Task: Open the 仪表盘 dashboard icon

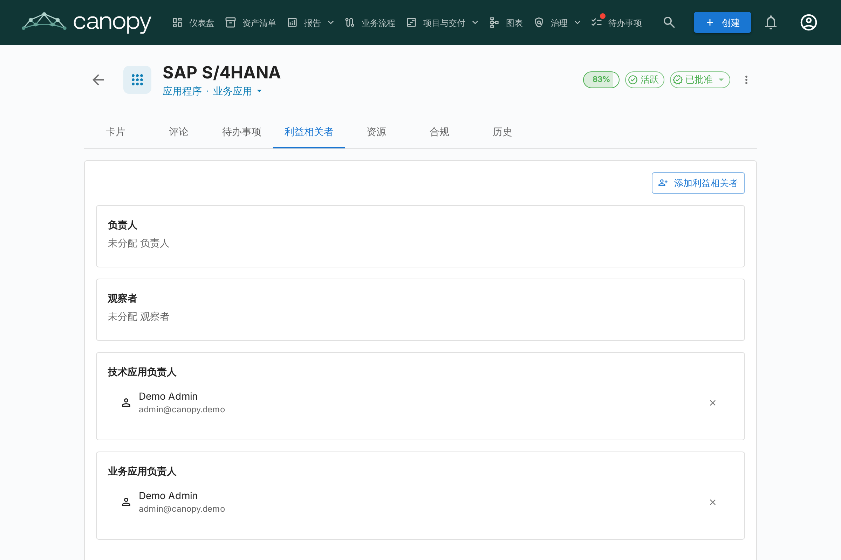Action: (177, 22)
